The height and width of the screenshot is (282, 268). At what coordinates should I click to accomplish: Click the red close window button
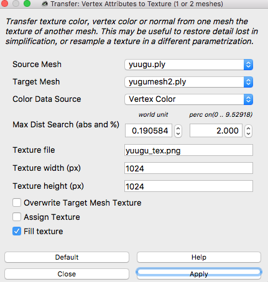tap(4, 3)
